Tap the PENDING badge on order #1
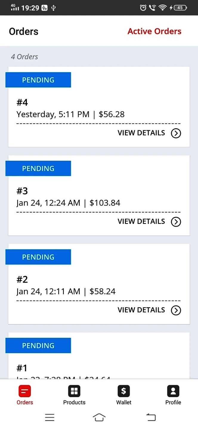 click(x=38, y=346)
